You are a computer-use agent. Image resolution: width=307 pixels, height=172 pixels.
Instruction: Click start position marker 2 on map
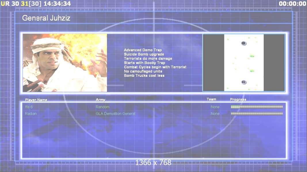coord(244,82)
